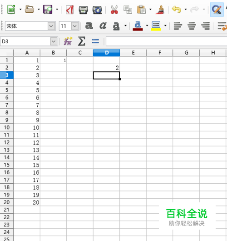Open the Function Wizard
227x241 pixels.
click(x=68, y=41)
